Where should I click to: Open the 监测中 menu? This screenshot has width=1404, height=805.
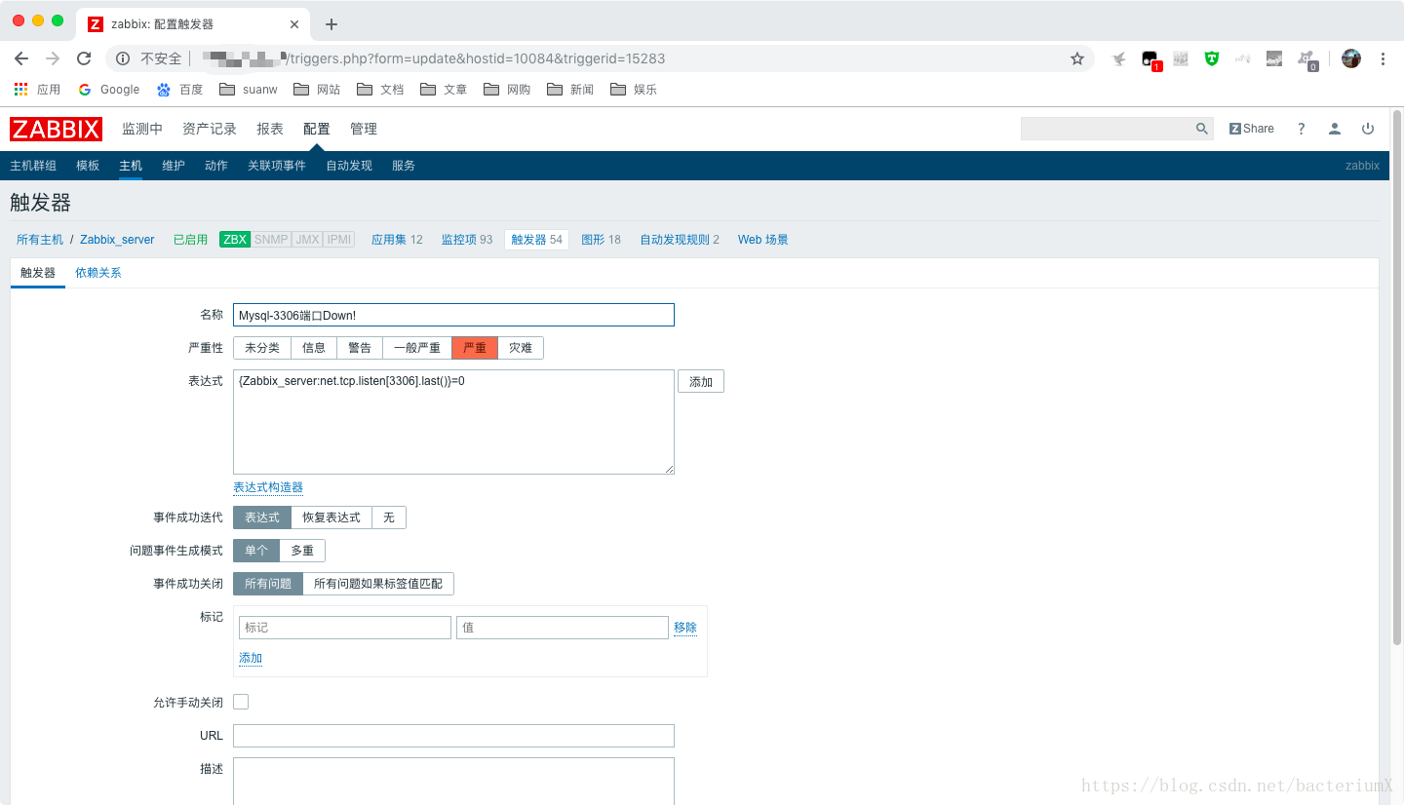pyautogui.click(x=142, y=129)
